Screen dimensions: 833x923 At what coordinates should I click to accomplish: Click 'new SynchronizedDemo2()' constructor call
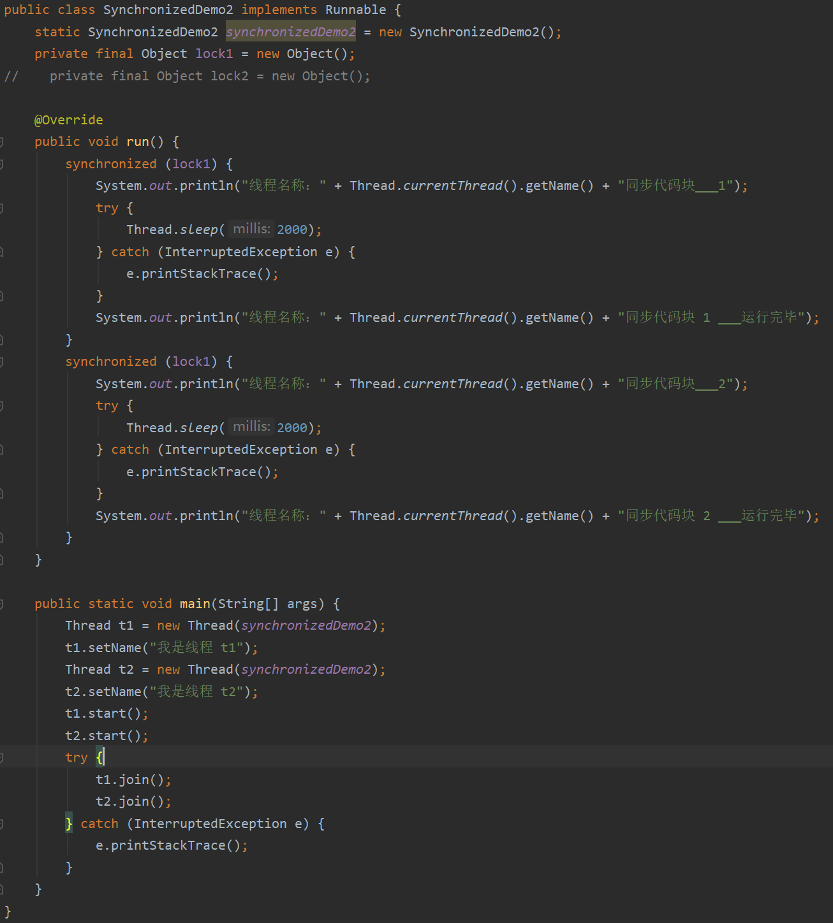[x=466, y=32]
